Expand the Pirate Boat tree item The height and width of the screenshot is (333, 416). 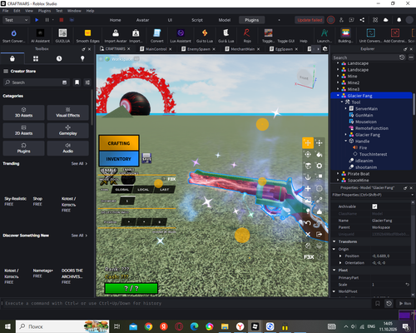(x=338, y=174)
